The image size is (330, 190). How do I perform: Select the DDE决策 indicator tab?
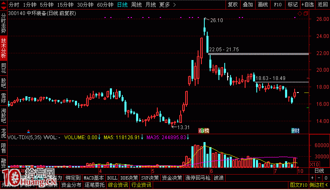(129, 178)
